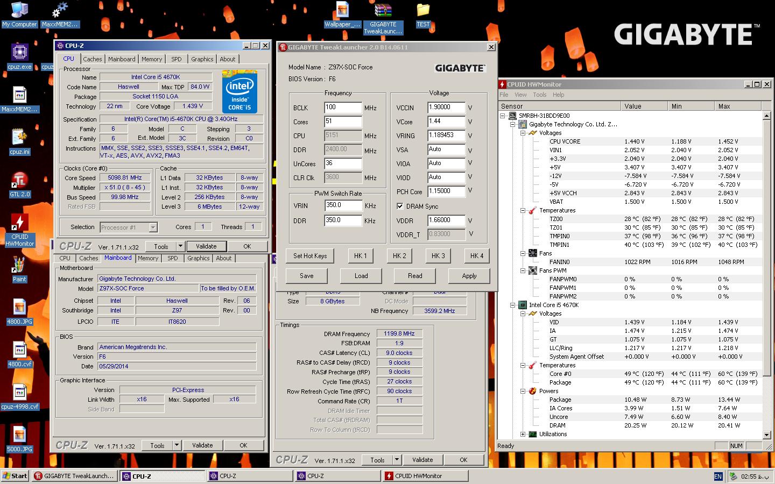Open 5000.JPG desktop image file

(19, 439)
